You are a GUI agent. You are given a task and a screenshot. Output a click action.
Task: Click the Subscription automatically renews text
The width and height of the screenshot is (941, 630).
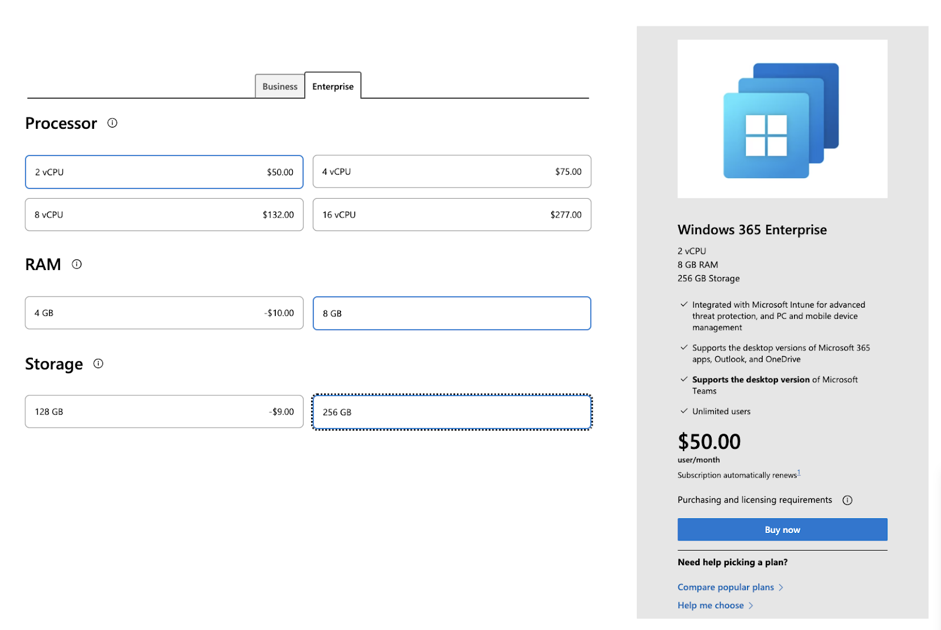737,475
